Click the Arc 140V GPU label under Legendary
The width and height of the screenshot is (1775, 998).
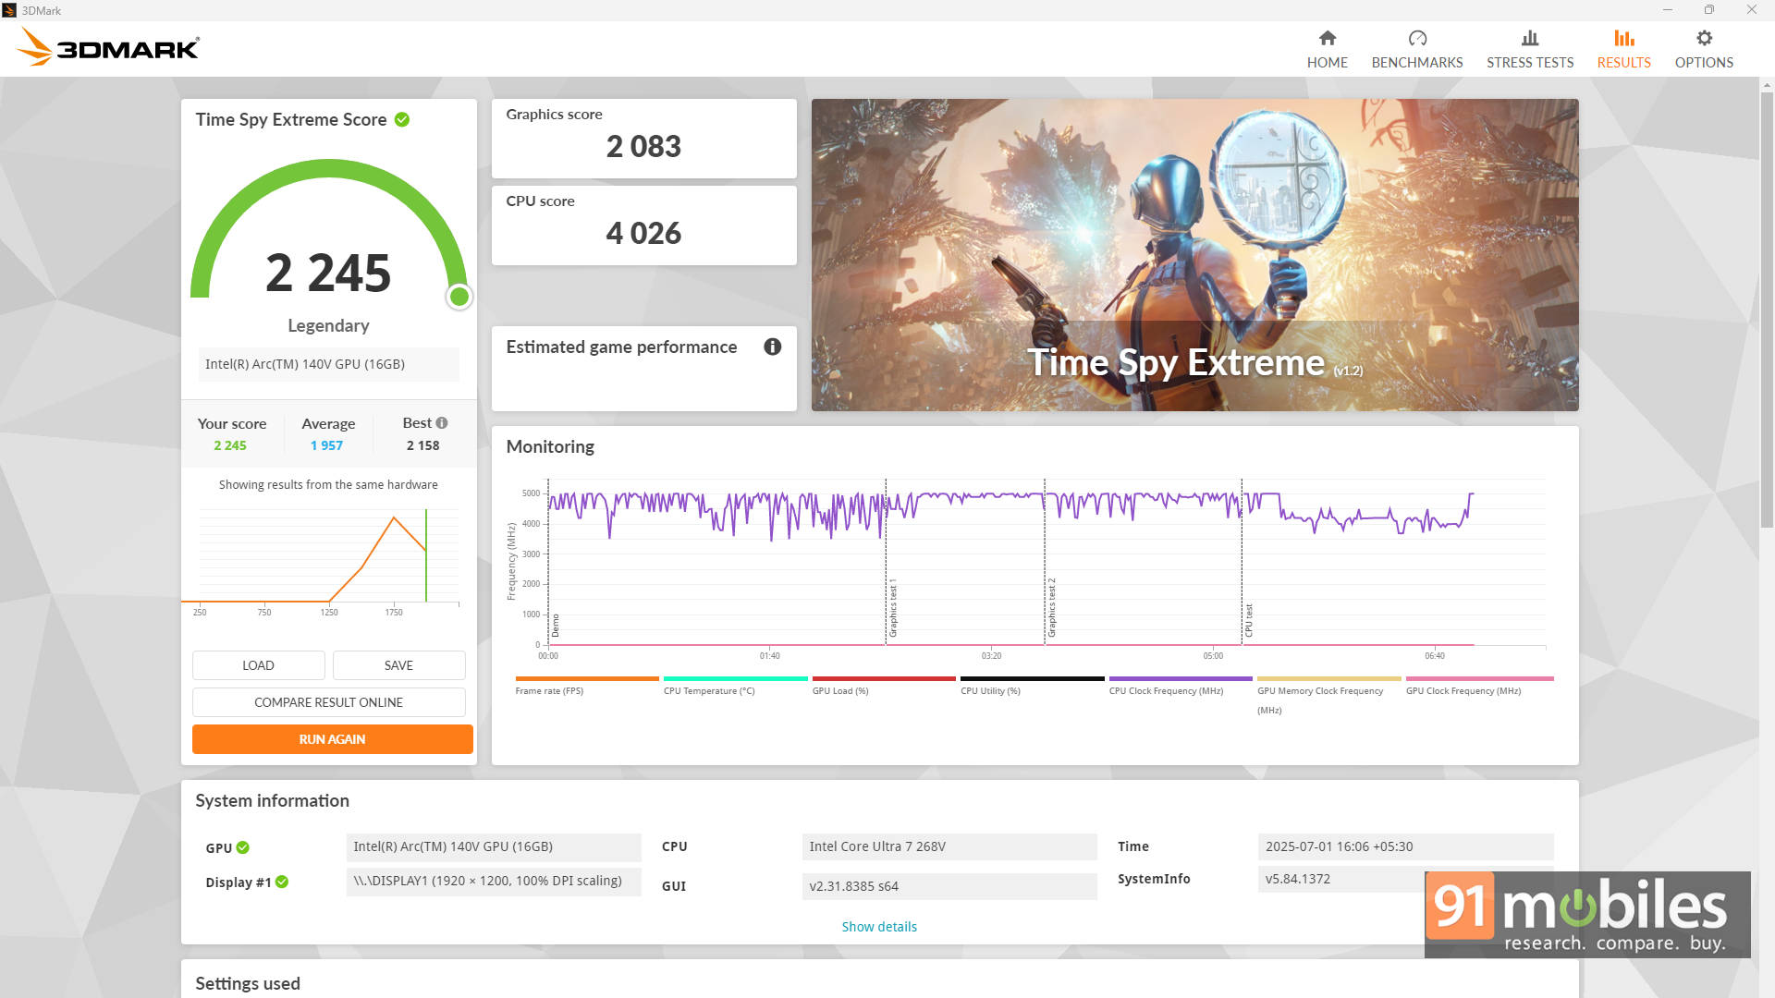pos(328,364)
